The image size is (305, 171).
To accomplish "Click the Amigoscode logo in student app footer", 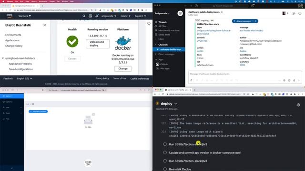I will click(x=88, y=163).
